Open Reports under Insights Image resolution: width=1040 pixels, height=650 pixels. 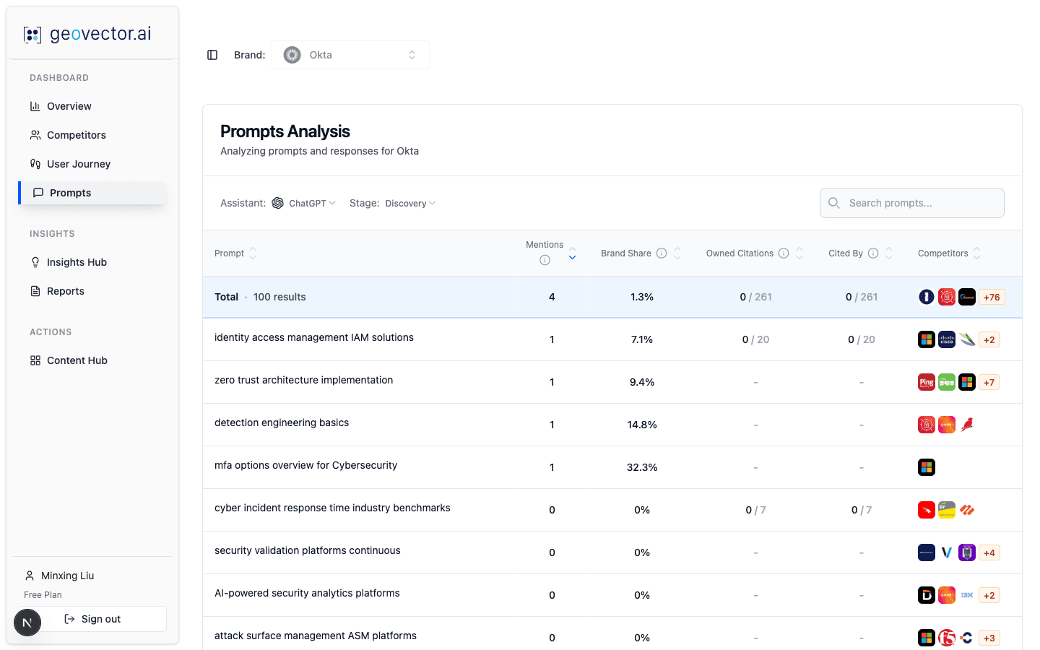click(65, 291)
